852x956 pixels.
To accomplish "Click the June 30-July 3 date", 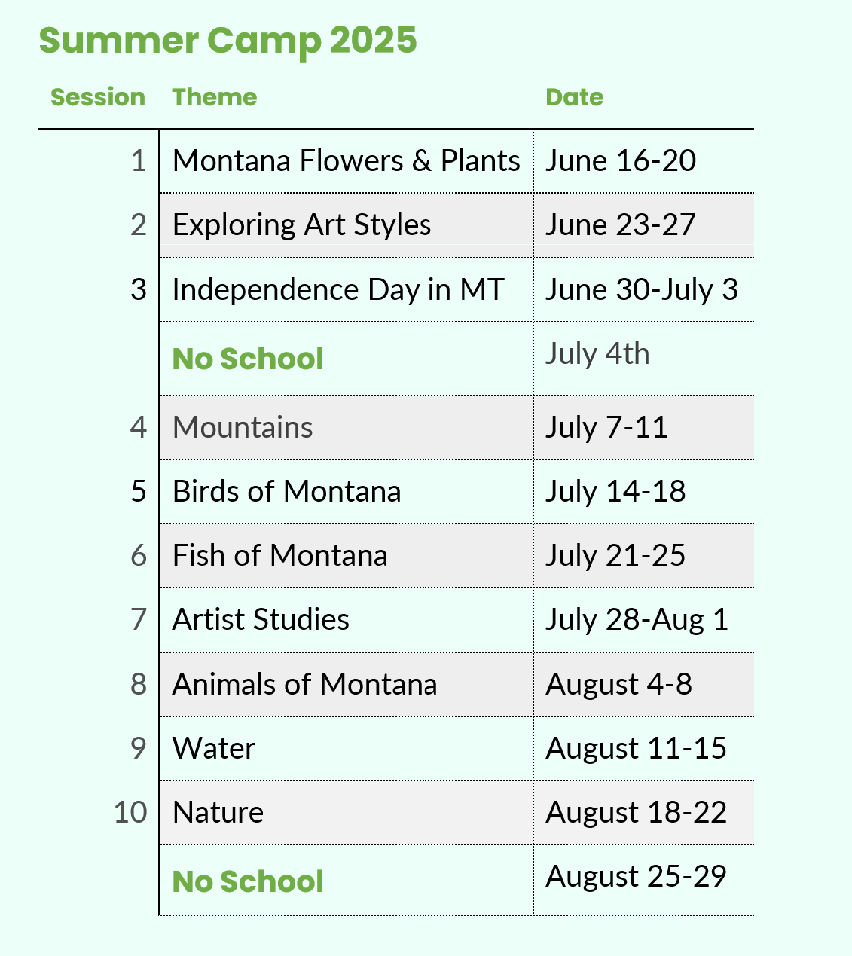I will (642, 290).
